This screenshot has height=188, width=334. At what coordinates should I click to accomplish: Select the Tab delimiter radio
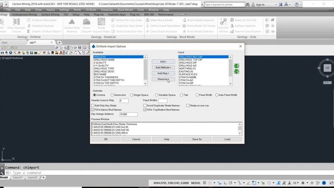pyautogui.click(x=182, y=95)
